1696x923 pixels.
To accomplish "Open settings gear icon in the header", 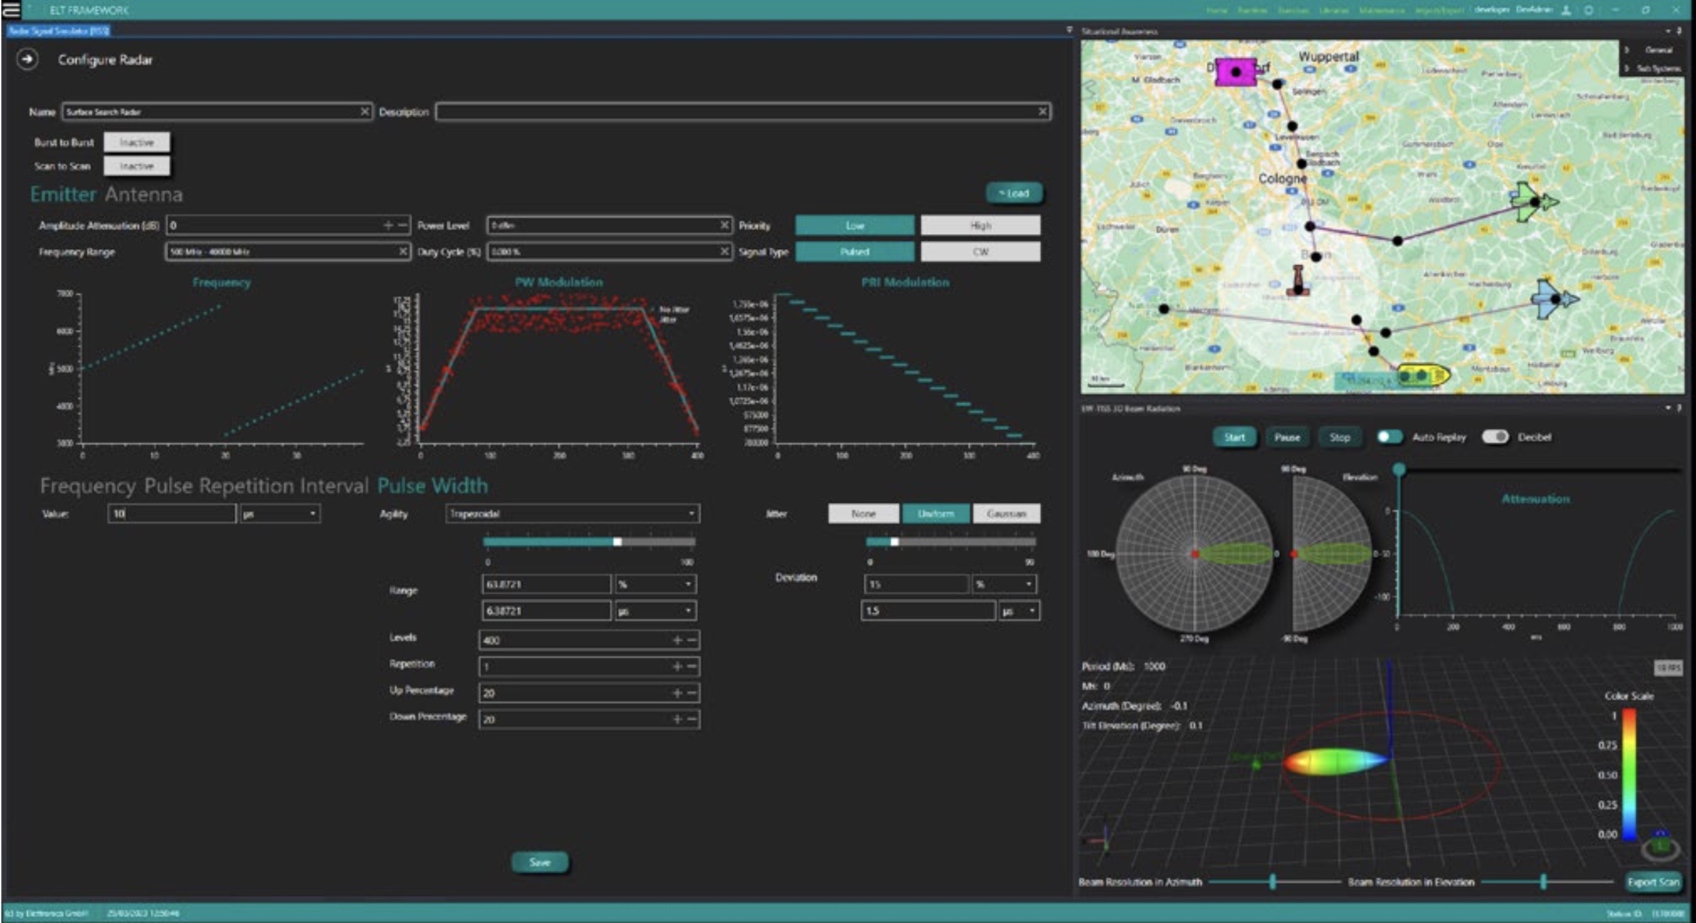I will pyautogui.click(x=1588, y=10).
